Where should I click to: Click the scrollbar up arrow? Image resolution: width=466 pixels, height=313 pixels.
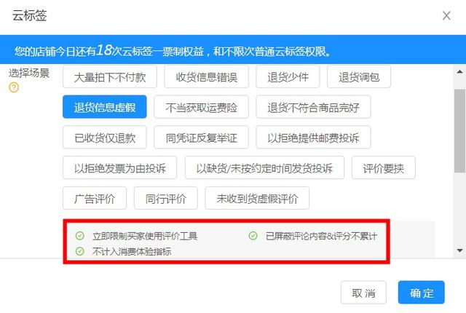pyautogui.click(x=459, y=71)
